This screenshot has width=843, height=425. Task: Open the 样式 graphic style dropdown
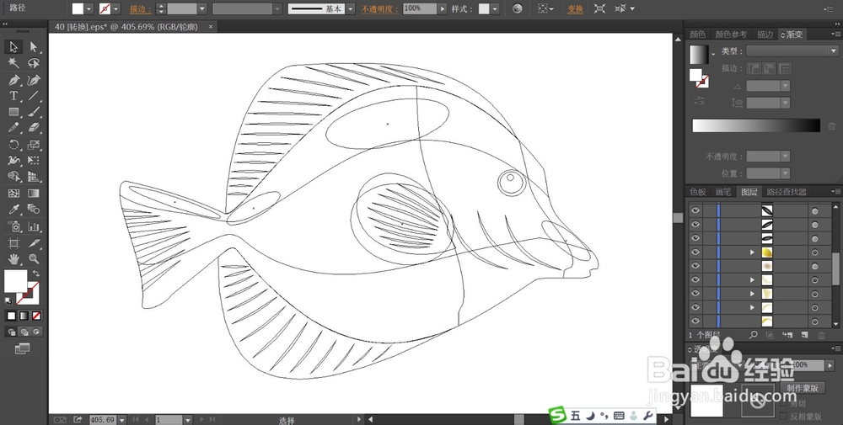[495, 8]
